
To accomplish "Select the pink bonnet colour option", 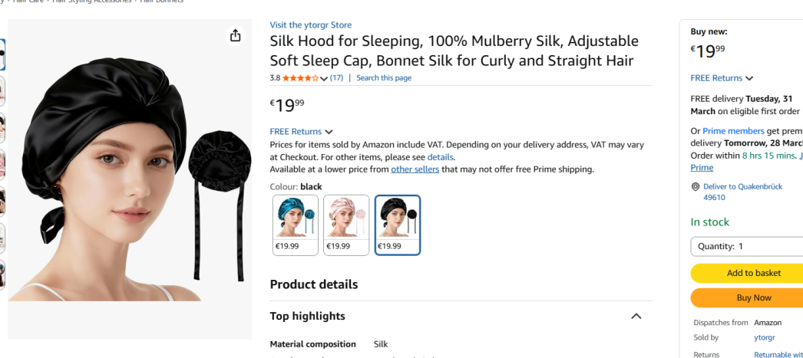I will (x=346, y=225).
